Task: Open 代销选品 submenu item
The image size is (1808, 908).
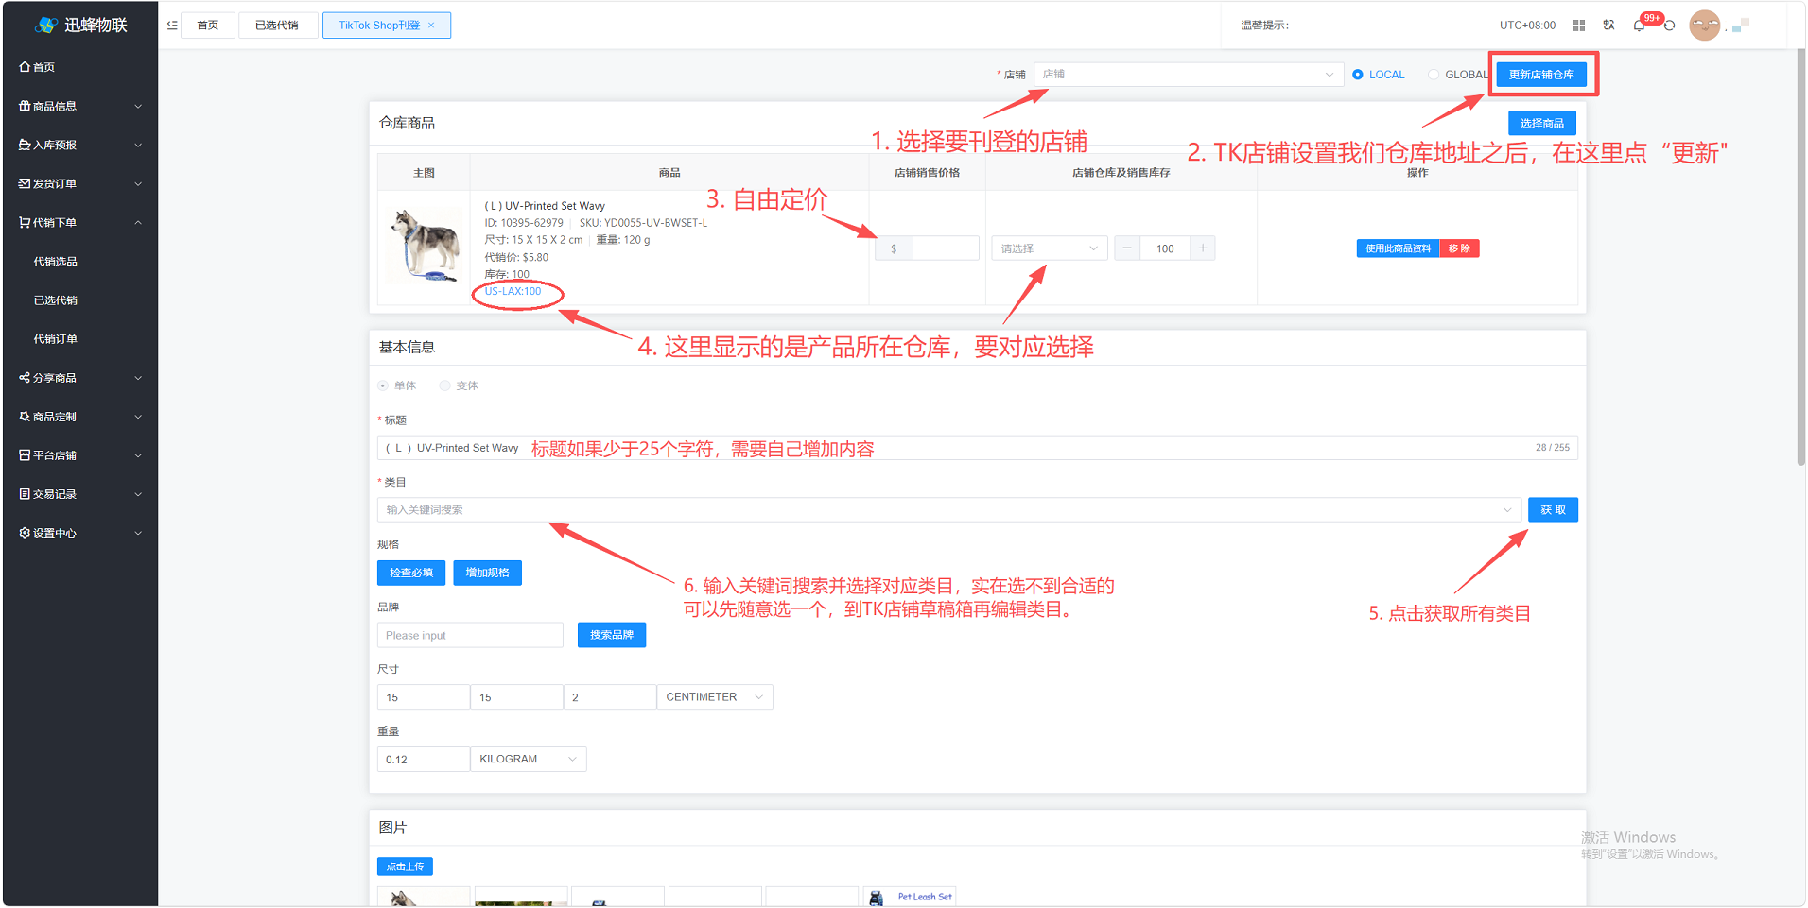Action: click(56, 262)
